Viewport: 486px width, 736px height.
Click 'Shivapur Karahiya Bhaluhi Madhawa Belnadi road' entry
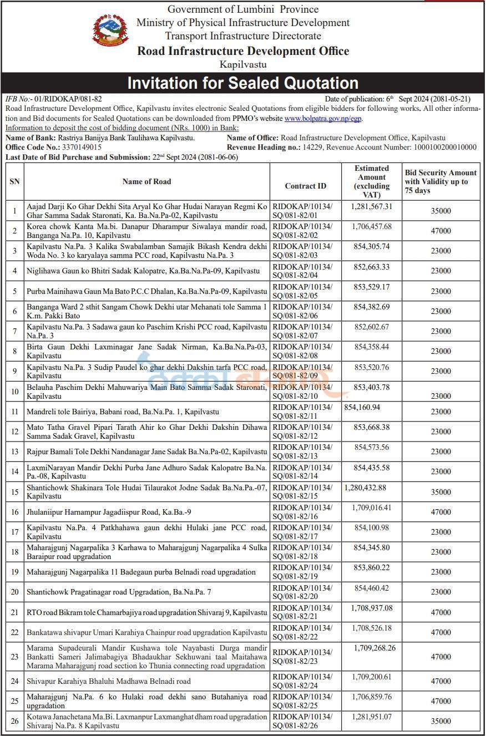[x=108, y=681]
